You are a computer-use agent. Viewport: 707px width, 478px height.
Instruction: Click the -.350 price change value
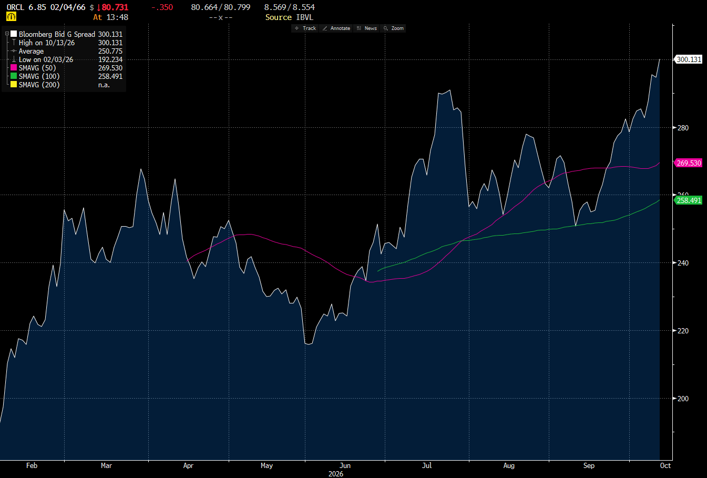[x=163, y=7]
